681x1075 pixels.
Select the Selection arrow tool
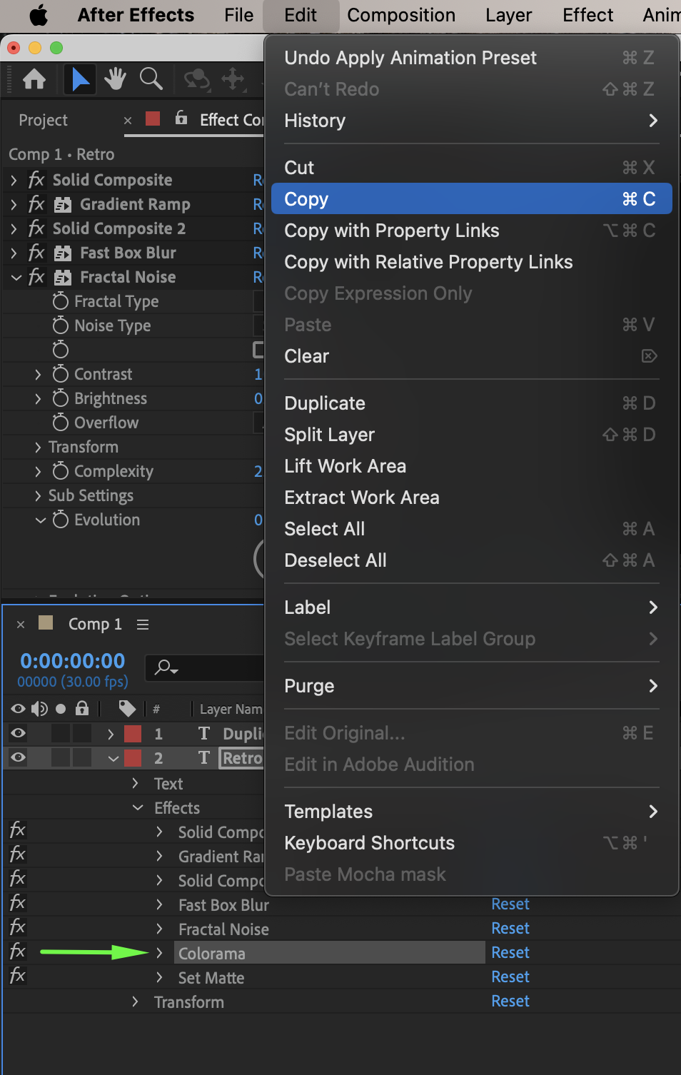click(x=80, y=79)
